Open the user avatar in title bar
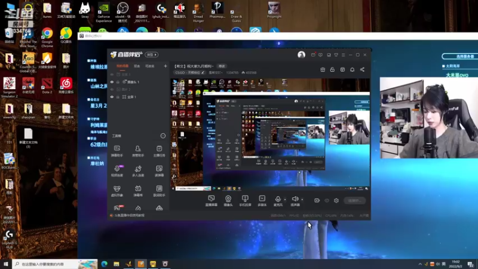Image resolution: width=478 pixels, height=269 pixels. pyautogui.click(x=302, y=54)
